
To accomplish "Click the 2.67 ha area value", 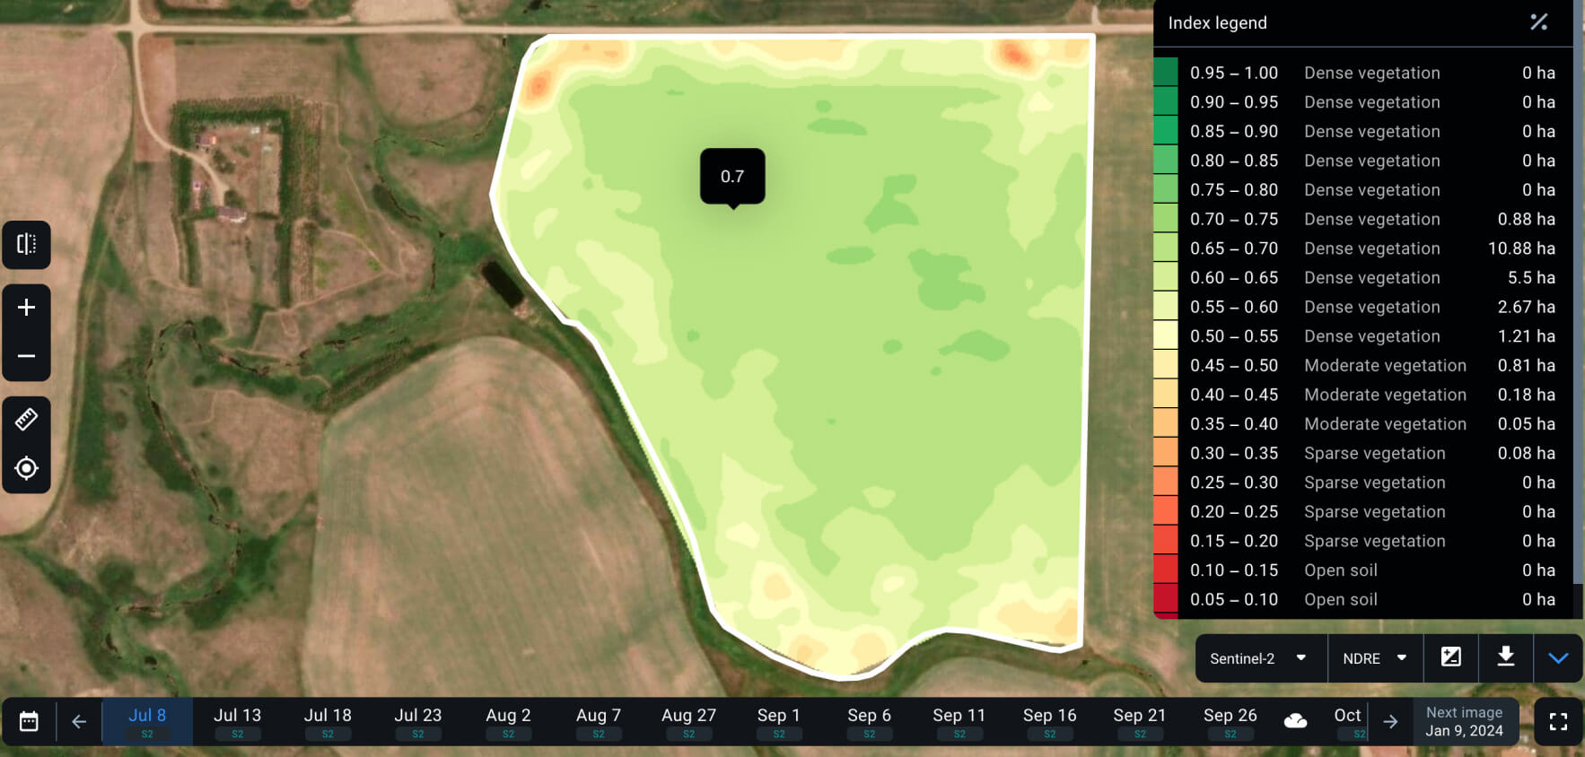I will click(1526, 307).
